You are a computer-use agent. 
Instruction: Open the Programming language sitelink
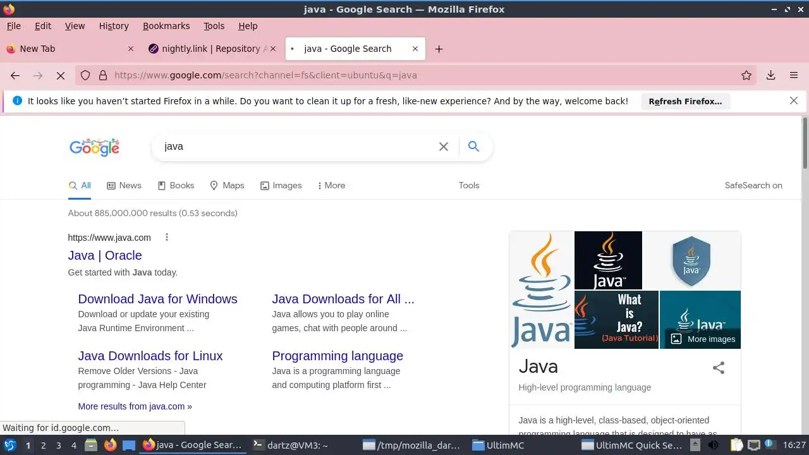coord(338,356)
